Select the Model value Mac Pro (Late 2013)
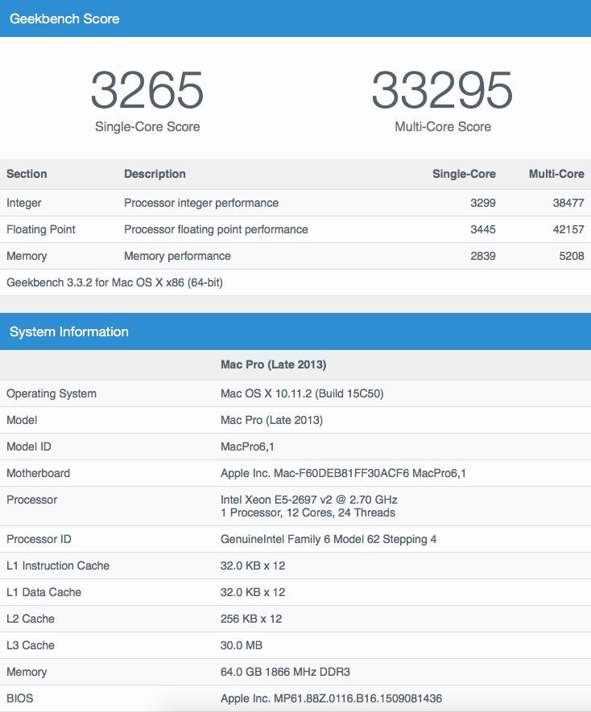The height and width of the screenshot is (712, 591). [x=271, y=420]
